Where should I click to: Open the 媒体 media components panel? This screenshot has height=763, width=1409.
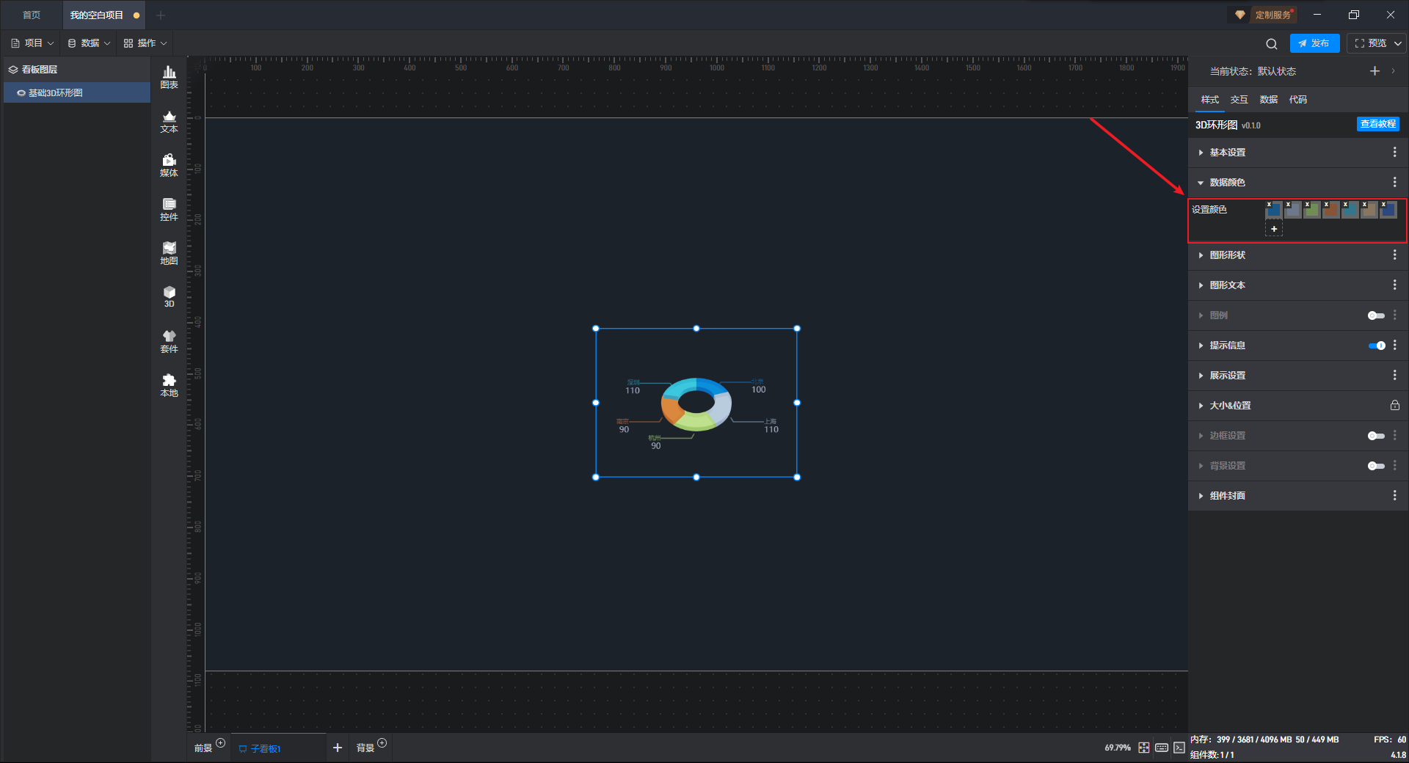pyautogui.click(x=169, y=165)
